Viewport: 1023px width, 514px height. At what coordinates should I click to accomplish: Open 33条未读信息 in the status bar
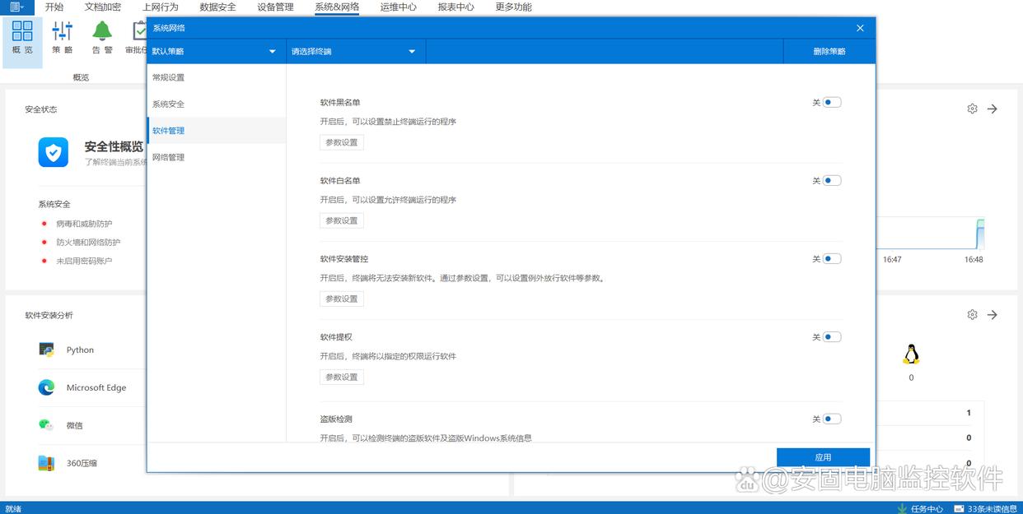pos(986,508)
